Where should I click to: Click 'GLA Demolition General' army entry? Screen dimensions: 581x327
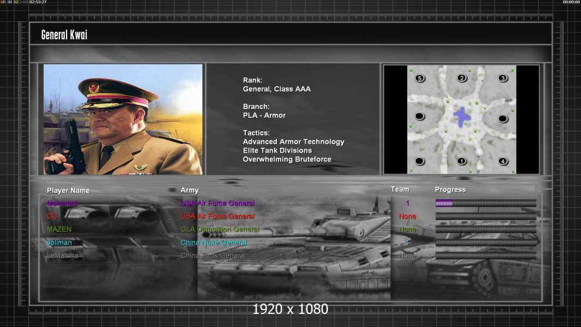[220, 229]
